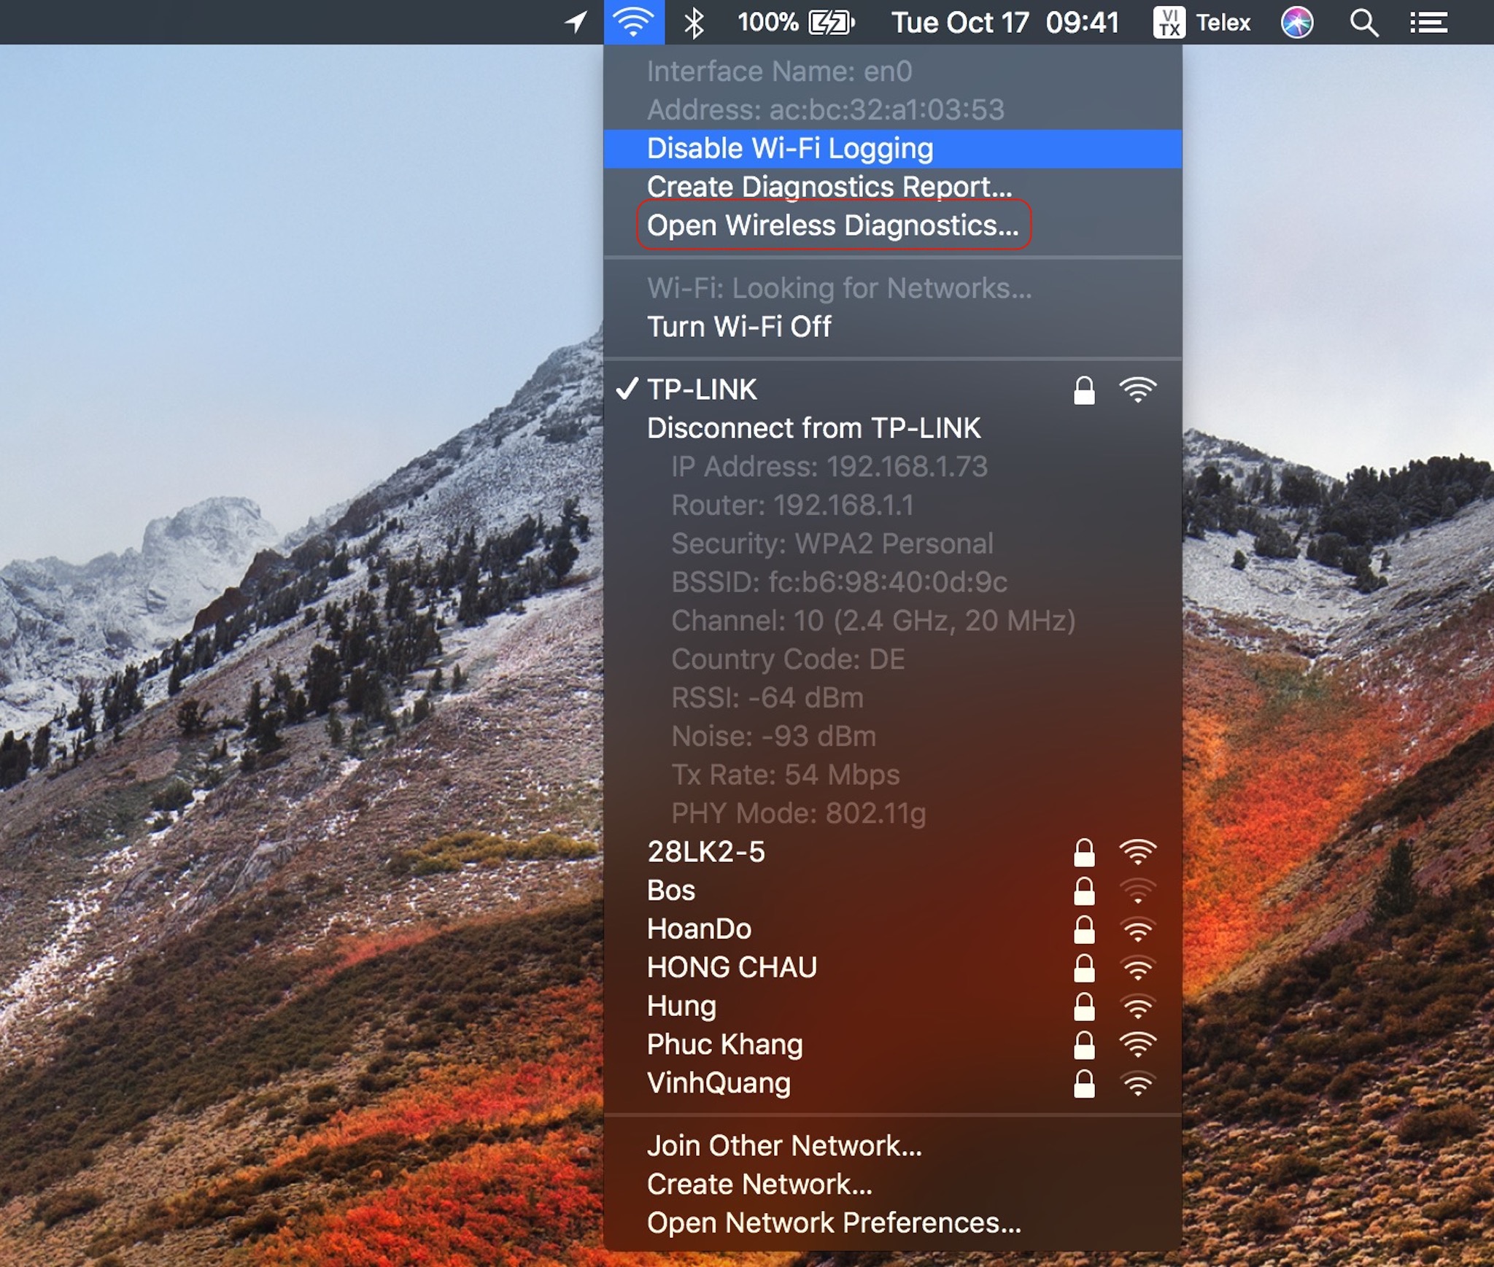Choose Create Diagnostics Report
Viewport: 1494px width, 1267px height.
tap(829, 187)
